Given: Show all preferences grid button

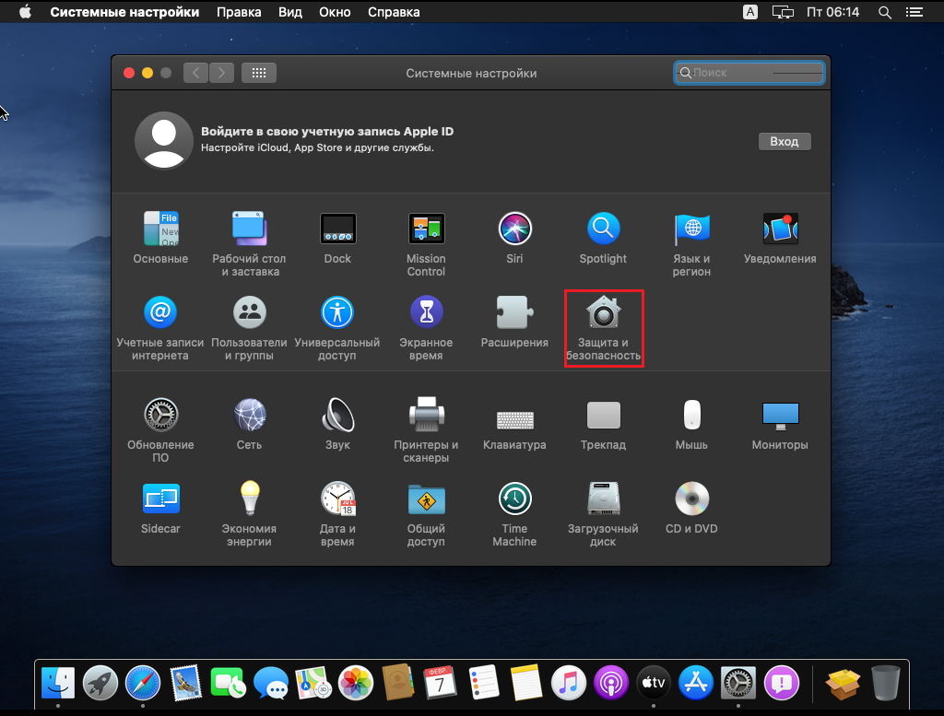Looking at the screenshot, I should click(259, 73).
